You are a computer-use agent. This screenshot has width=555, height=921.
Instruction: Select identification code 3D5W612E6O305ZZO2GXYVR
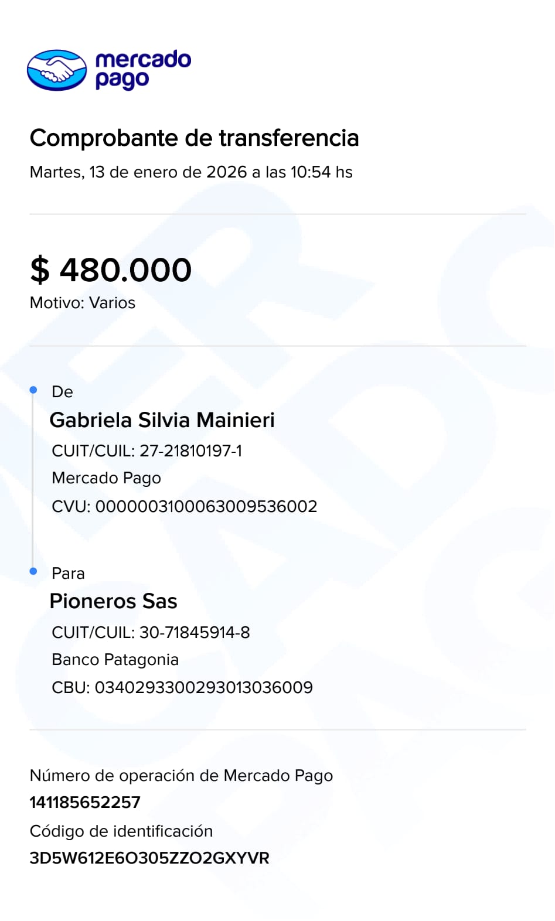click(x=149, y=858)
